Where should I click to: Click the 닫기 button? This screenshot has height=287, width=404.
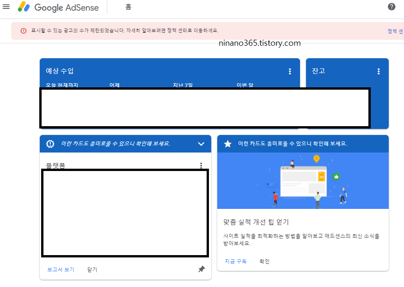[92, 269]
